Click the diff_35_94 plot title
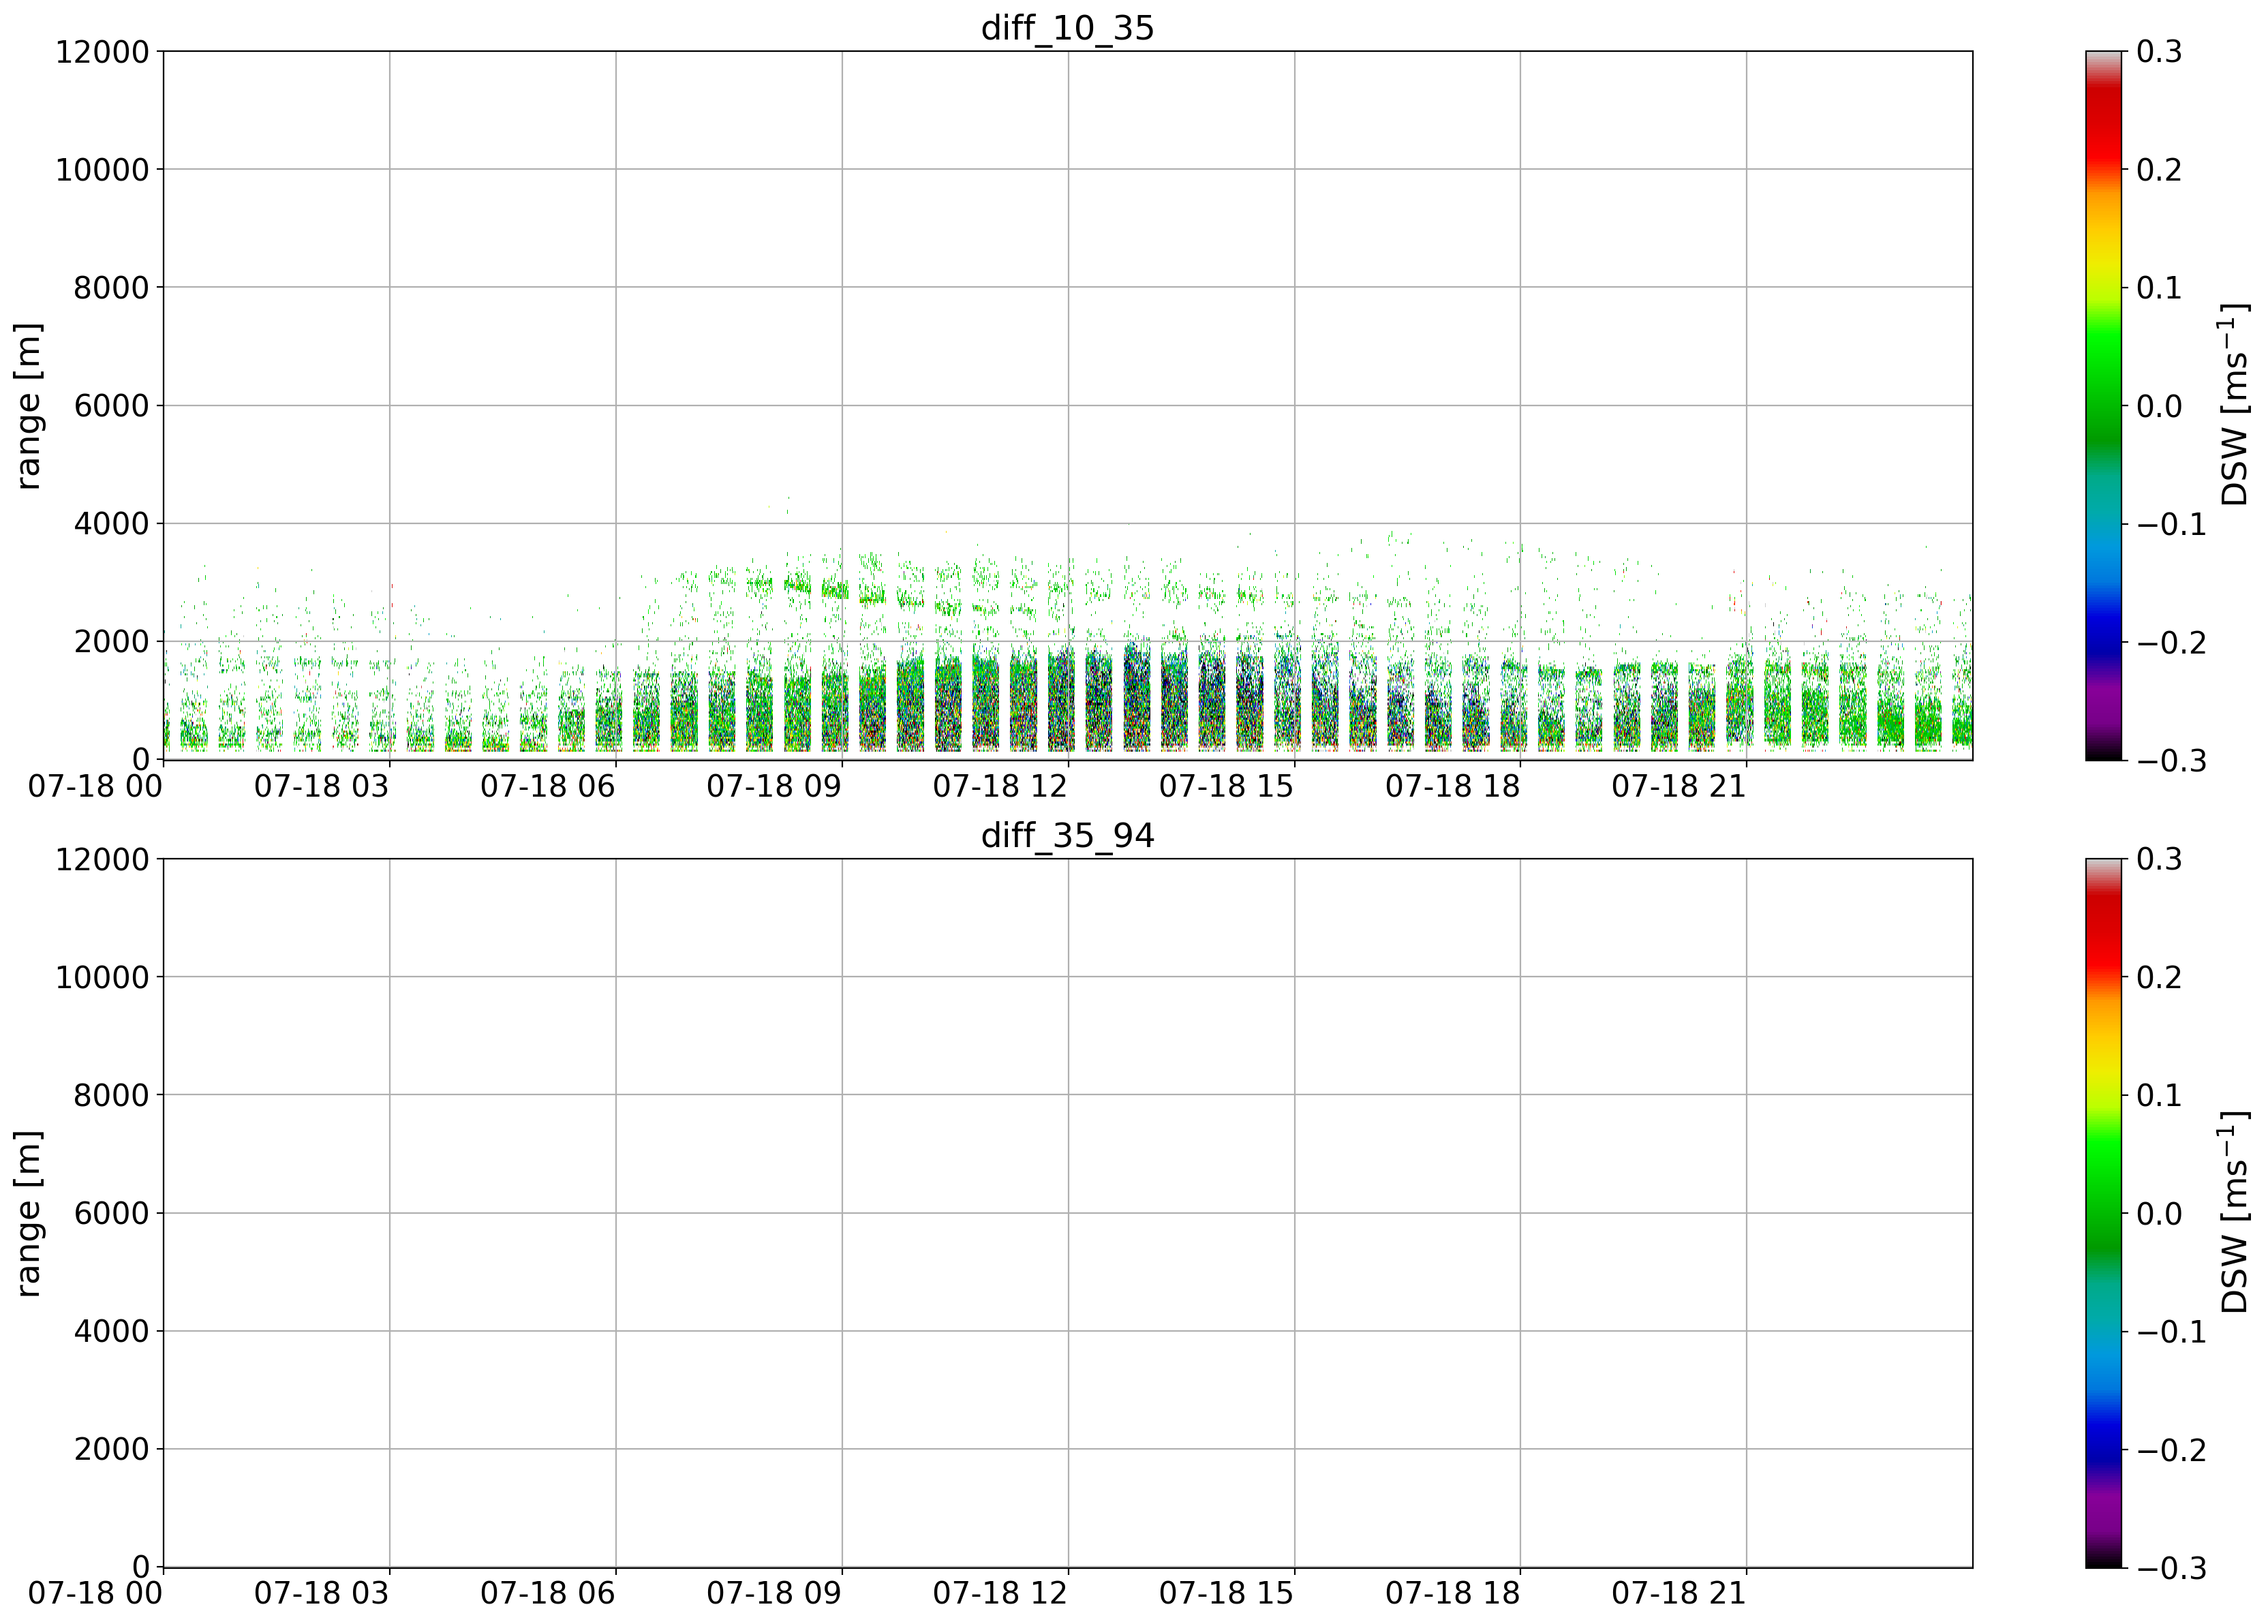Screen dimensions: 2268x1624 tap(1067, 835)
